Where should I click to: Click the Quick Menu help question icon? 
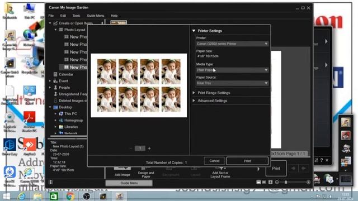coord(322,160)
